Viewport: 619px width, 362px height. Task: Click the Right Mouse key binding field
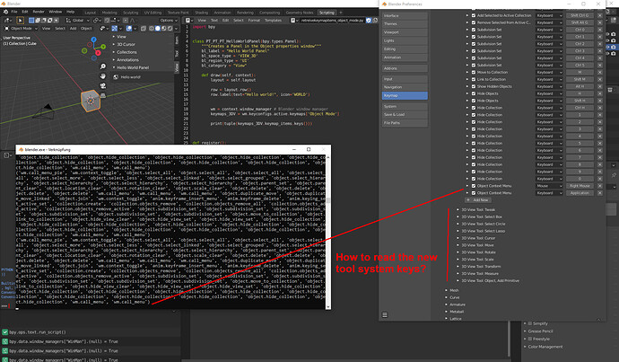tap(580, 186)
